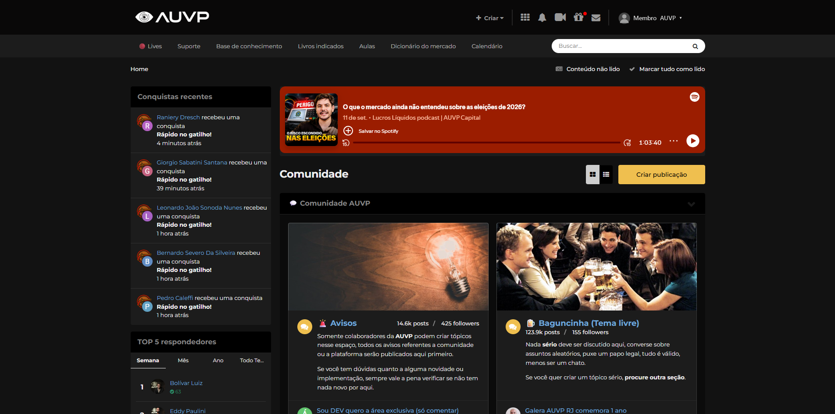Screen dimensions: 835x414
Task: Collapse the Comunidade AUVP section
Action: click(x=691, y=204)
